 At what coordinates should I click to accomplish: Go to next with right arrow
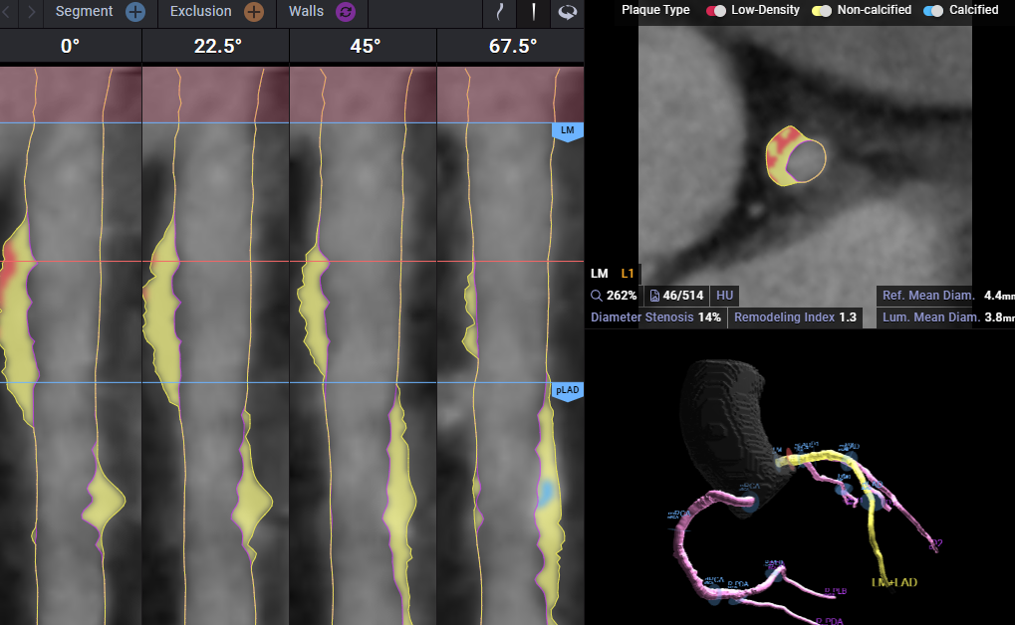(32, 13)
